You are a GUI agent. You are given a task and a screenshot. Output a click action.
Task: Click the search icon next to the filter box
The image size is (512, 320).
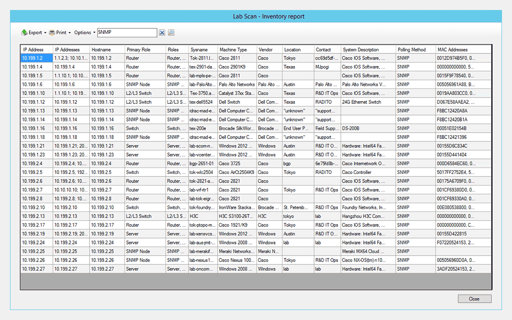pos(171,32)
